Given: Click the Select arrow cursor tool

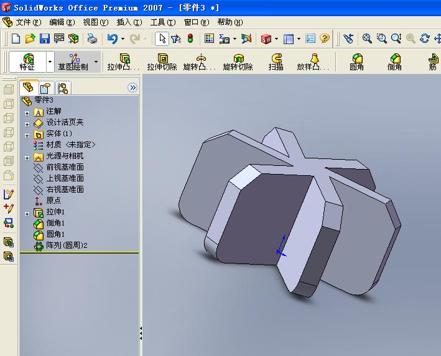Looking at the screenshot, I should (x=162, y=39).
